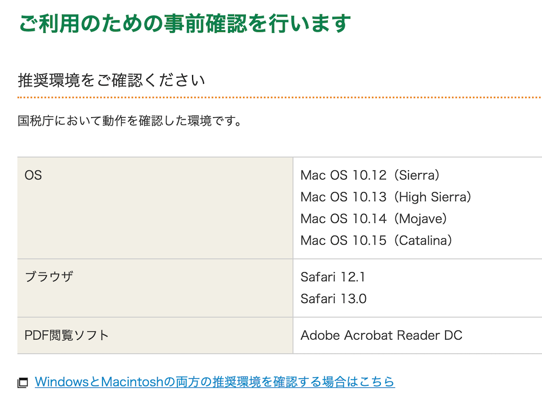Viewport: 542px width, 412px height.
Task: Click the PDF閲覧ソフト row header cell
Action: [x=155, y=335]
